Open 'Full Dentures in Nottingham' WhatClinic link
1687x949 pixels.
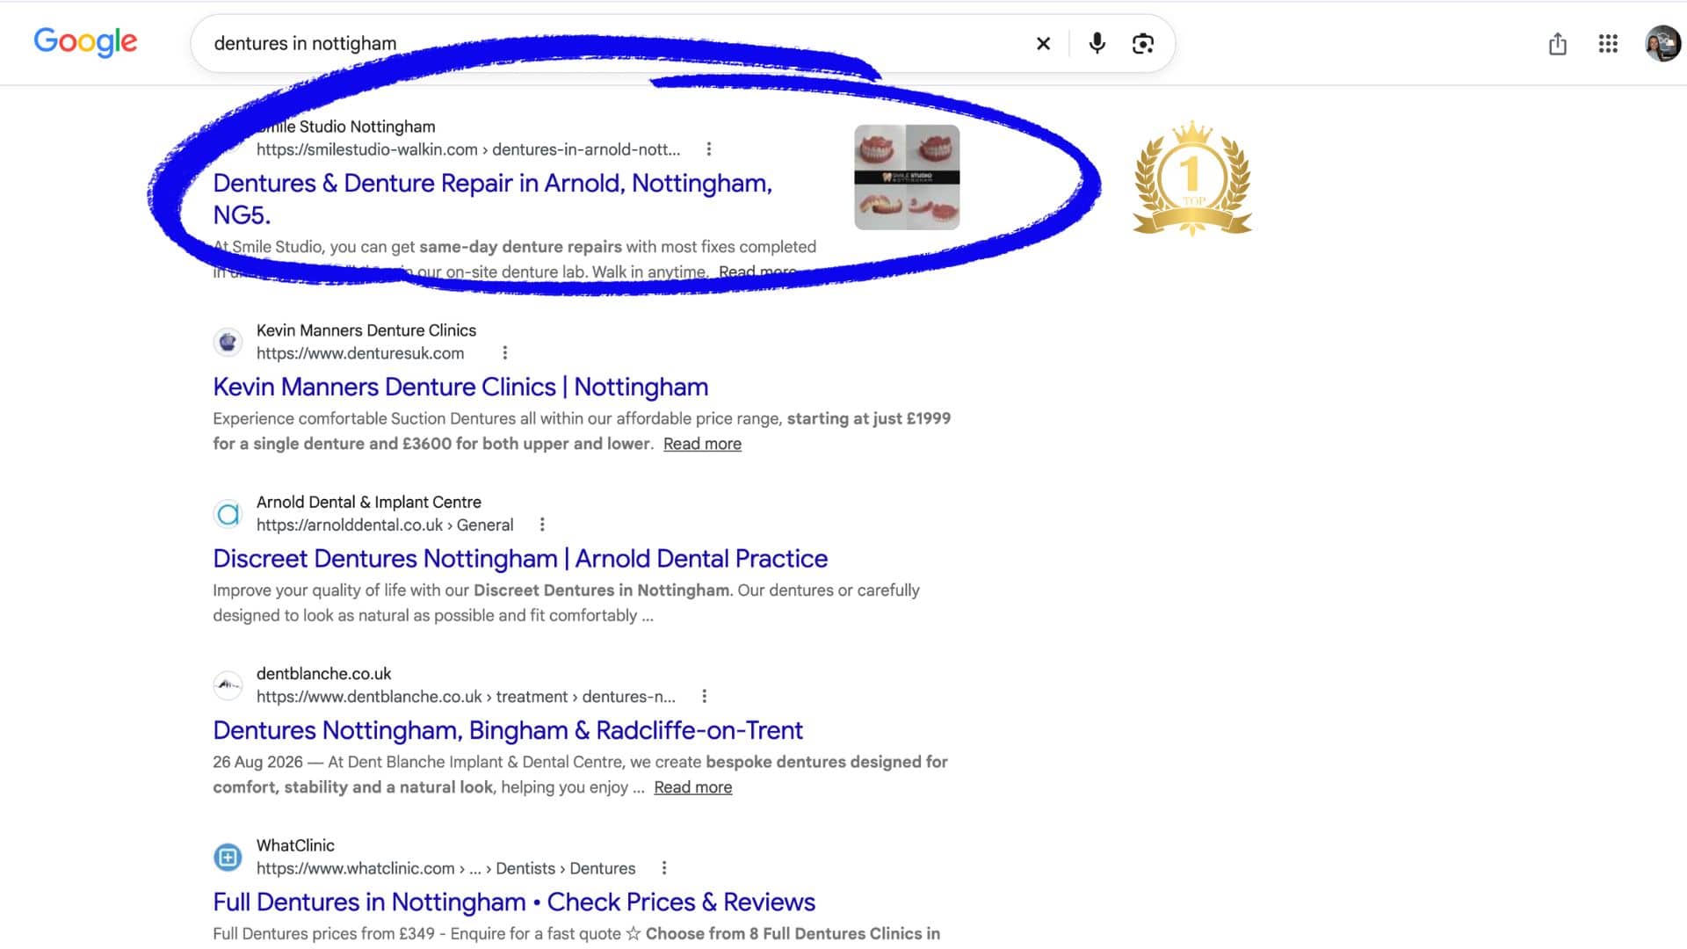[x=514, y=902]
